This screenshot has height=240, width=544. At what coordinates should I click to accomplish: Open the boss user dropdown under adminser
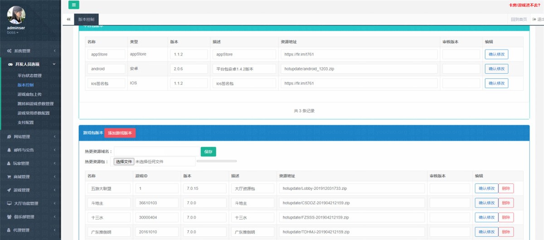coord(13,33)
